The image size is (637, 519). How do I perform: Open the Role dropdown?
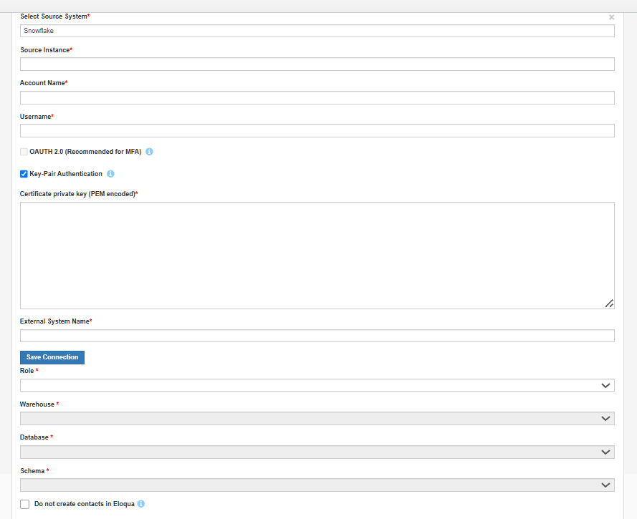(x=317, y=385)
